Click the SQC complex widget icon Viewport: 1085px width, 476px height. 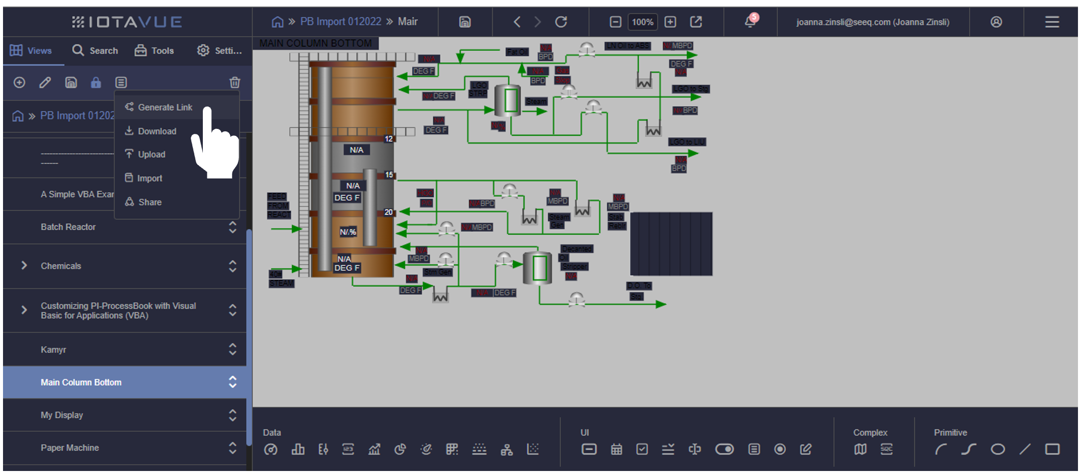tap(886, 449)
